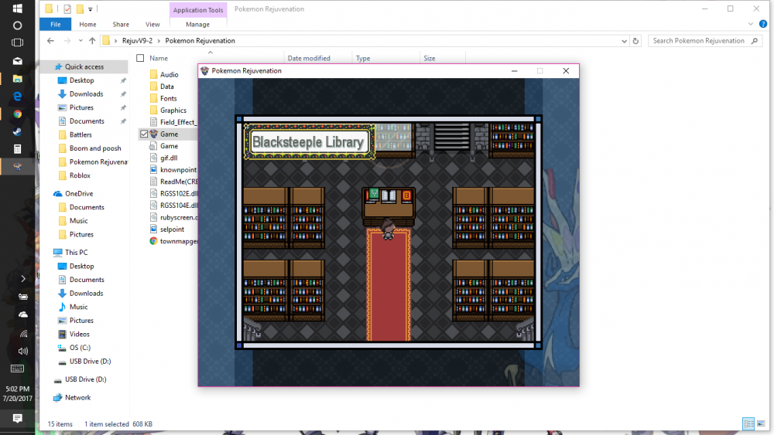The height and width of the screenshot is (435, 774).
Task: Uncheck the selected Game file checkbox
Action: 144,134
